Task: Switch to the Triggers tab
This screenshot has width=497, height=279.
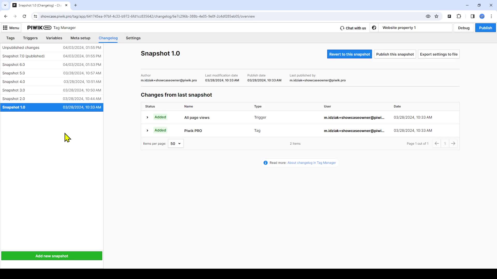Action: click(30, 38)
